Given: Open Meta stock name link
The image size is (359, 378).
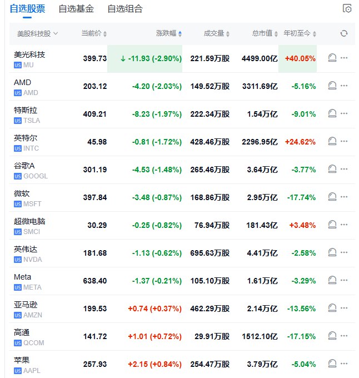Looking at the screenshot, I should pos(22,277).
